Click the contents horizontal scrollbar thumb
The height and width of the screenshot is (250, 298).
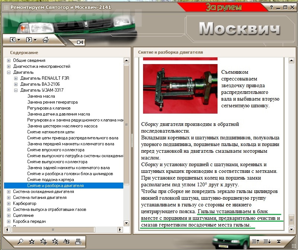pyautogui.click(x=53, y=230)
